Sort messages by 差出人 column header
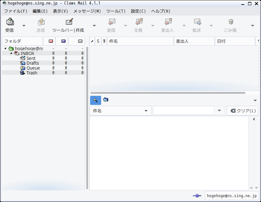Image resolution: width=261 pixels, height=202 pixels. pos(194,41)
